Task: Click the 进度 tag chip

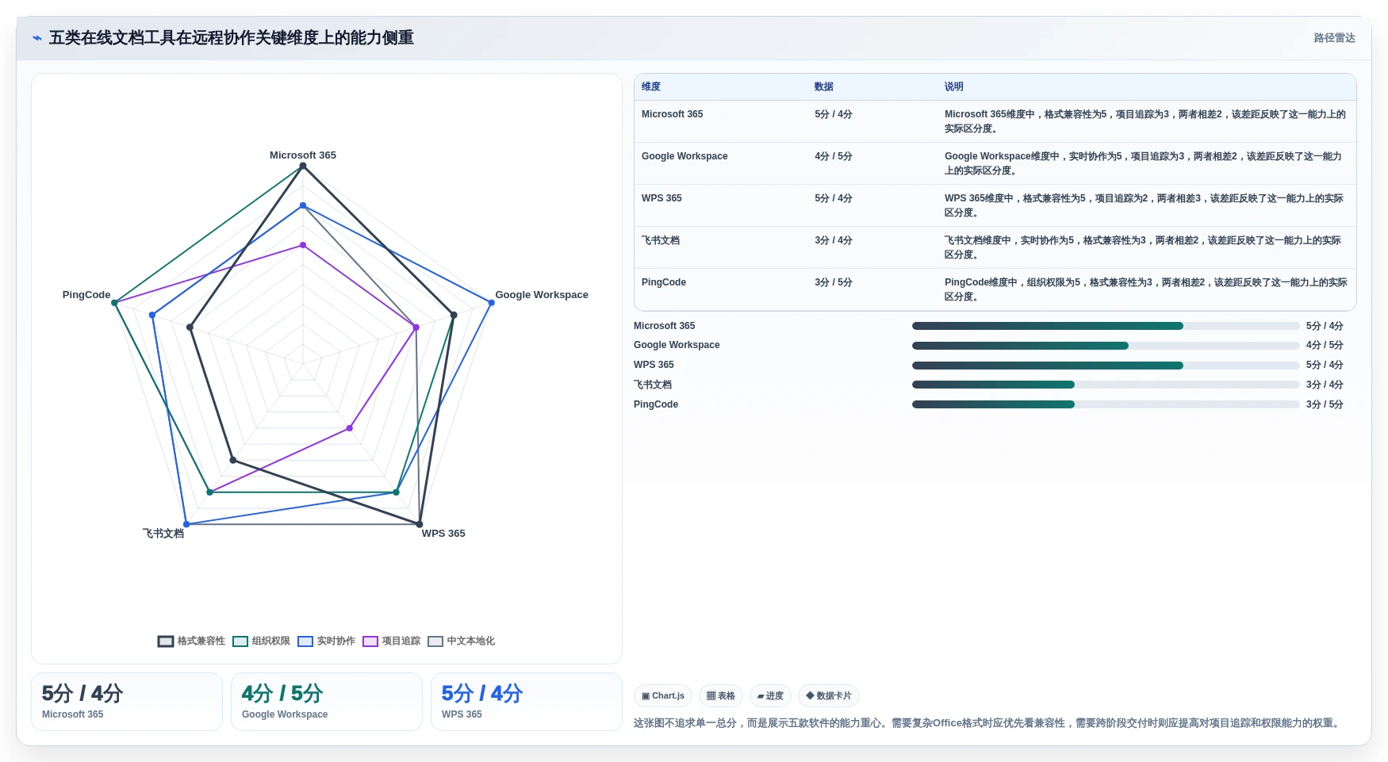Action: pyautogui.click(x=770, y=695)
